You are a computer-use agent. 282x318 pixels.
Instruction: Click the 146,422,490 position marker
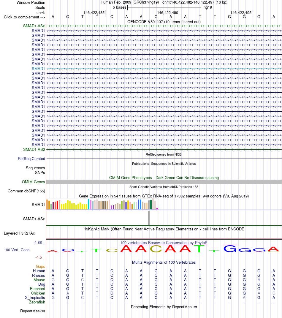click(168, 12)
